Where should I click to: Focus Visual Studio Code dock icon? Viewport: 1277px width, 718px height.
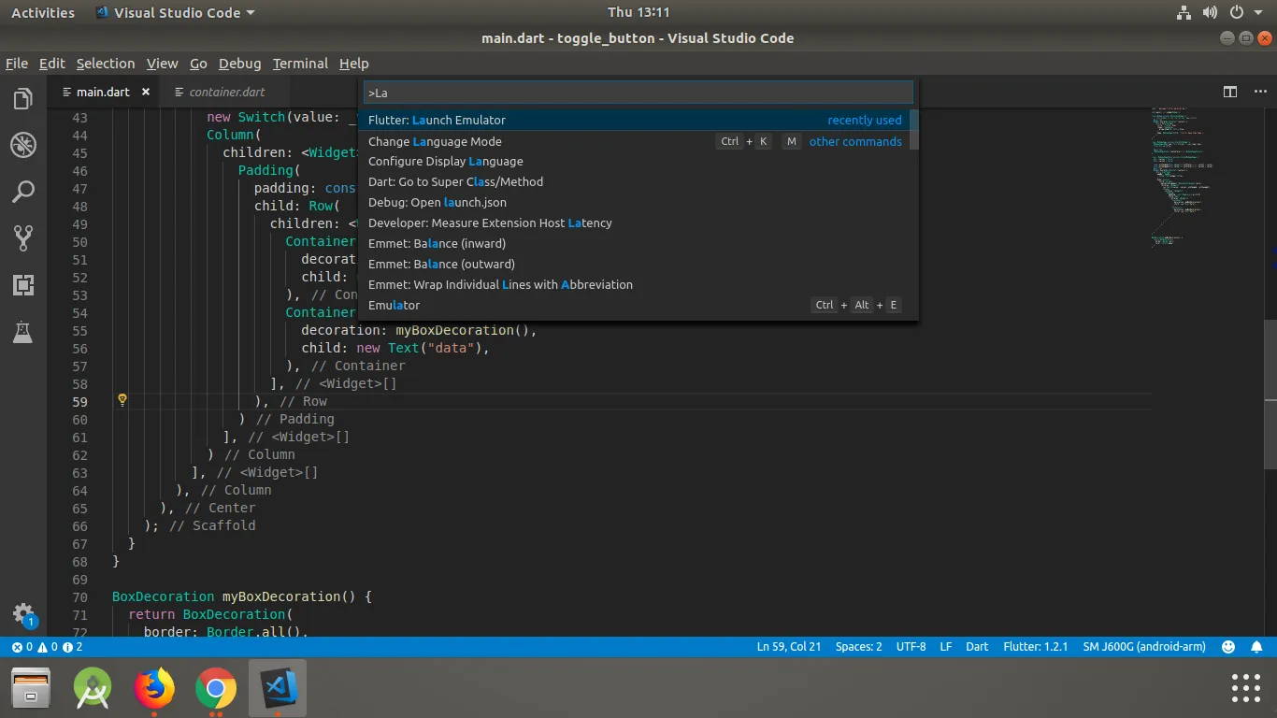coord(278,690)
